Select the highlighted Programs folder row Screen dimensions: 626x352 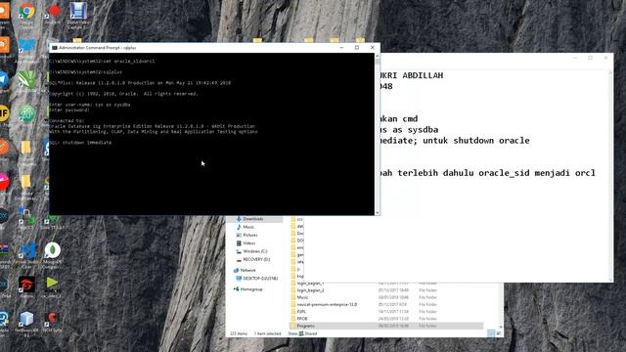tap(386, 326)
